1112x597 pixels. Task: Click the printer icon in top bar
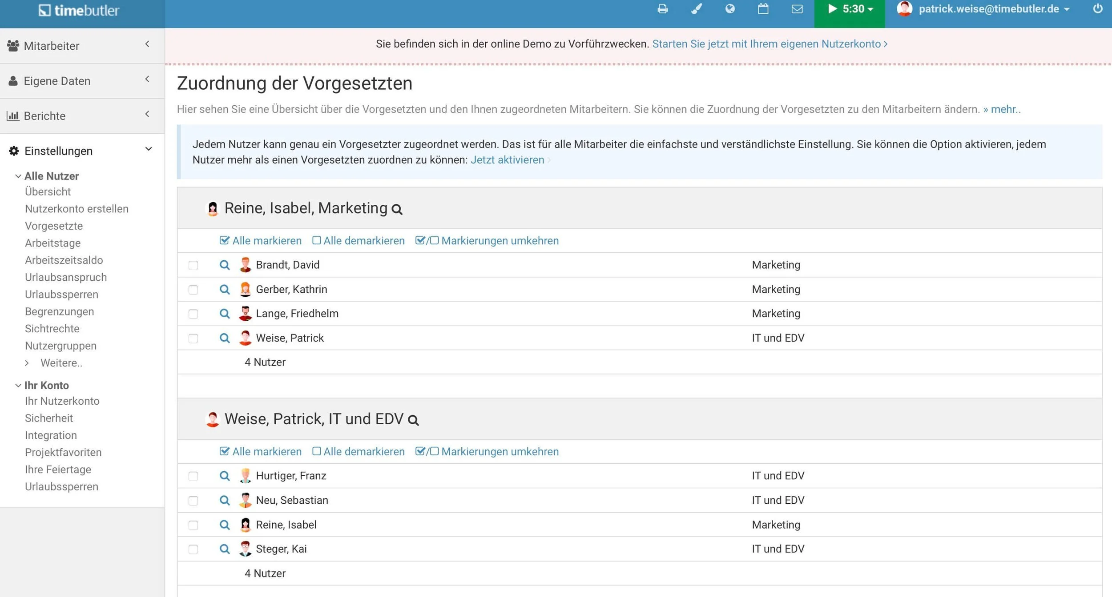click(662, 9)
